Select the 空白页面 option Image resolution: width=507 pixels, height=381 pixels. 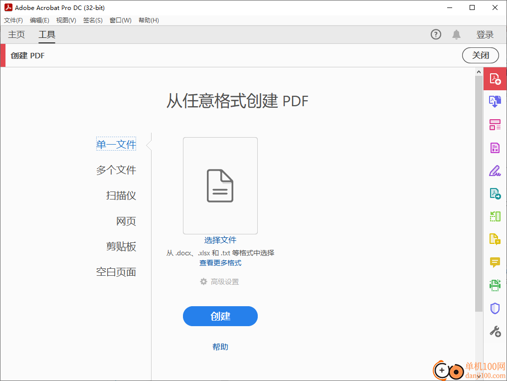click(116, 272)
